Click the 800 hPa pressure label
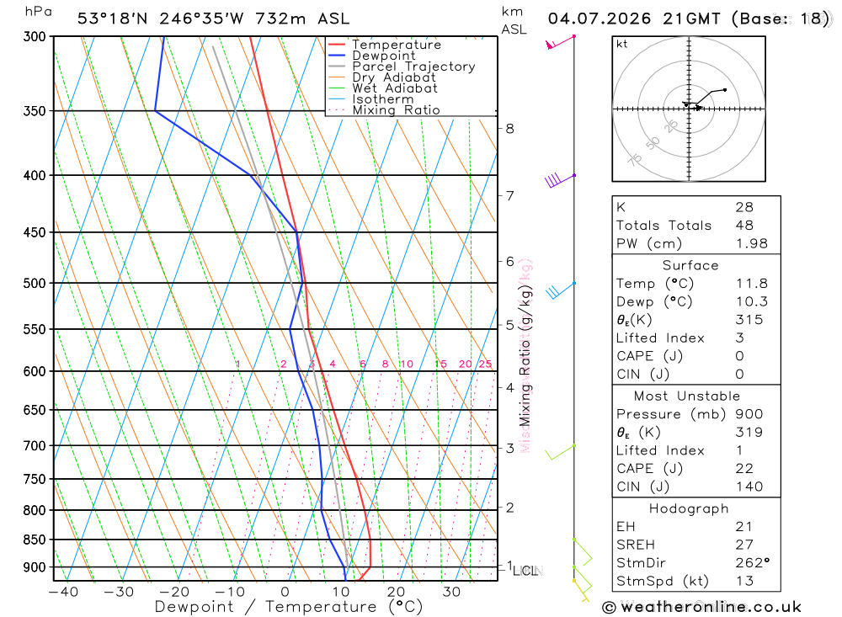Image resolution: width=842 pixels, height=617 pixels. [x=35, y=510]
